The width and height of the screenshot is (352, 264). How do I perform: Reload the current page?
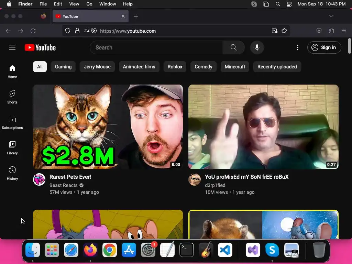point(33,31)
